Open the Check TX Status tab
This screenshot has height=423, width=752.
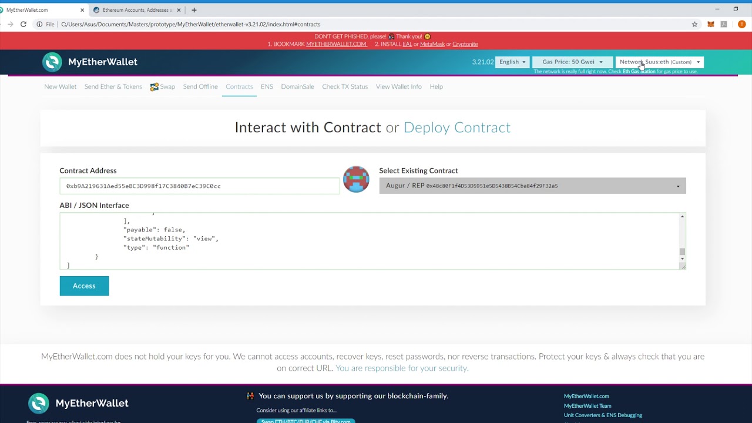tap(345, 86)
